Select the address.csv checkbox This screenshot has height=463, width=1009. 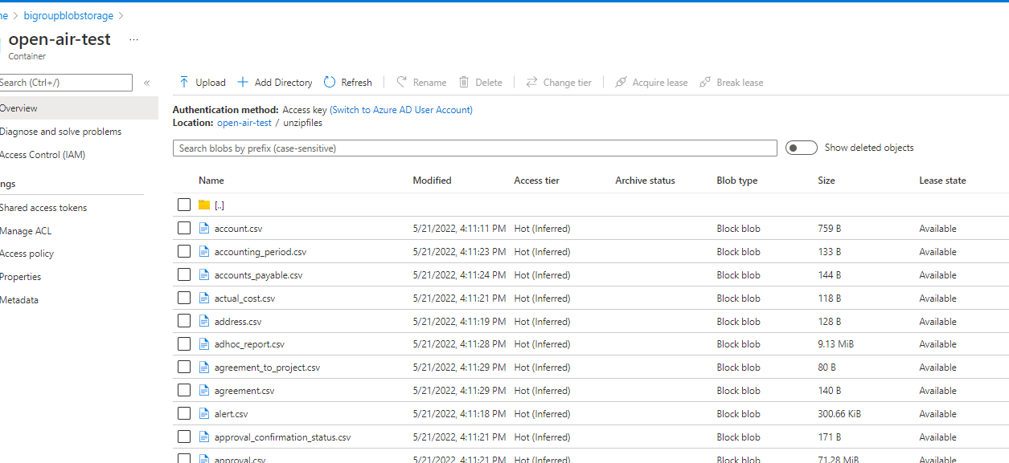[184, 322]
